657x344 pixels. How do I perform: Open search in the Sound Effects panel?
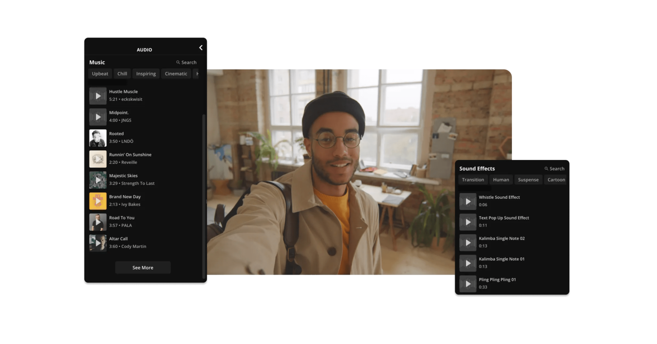point(555,168)
